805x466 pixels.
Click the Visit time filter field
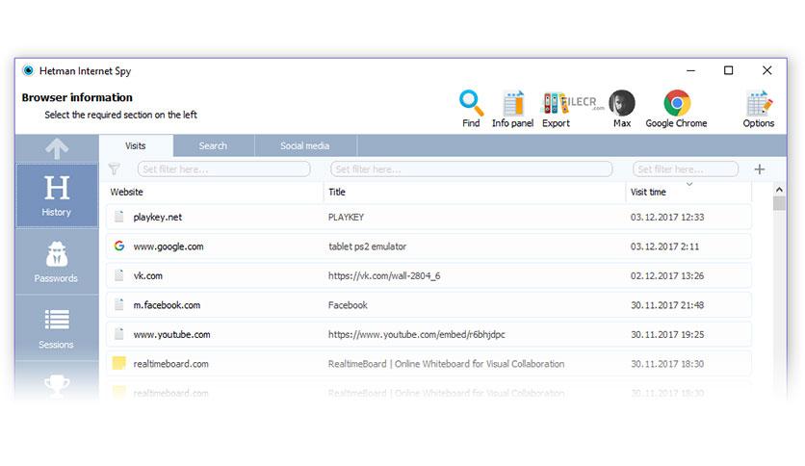(x=686, y=168)
